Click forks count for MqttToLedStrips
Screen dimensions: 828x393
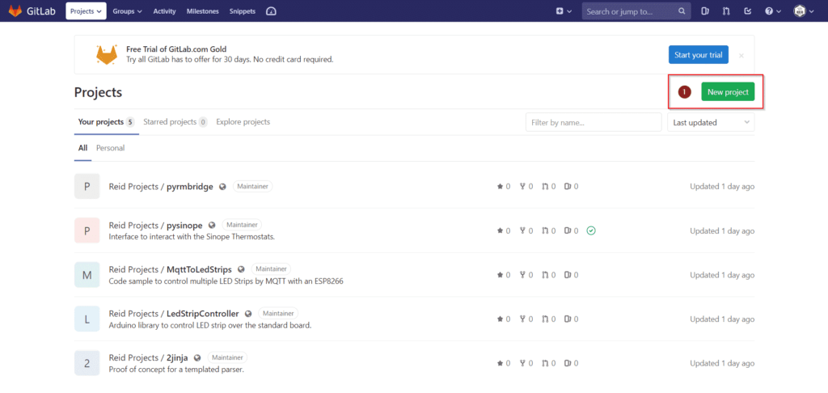(526, 275)
